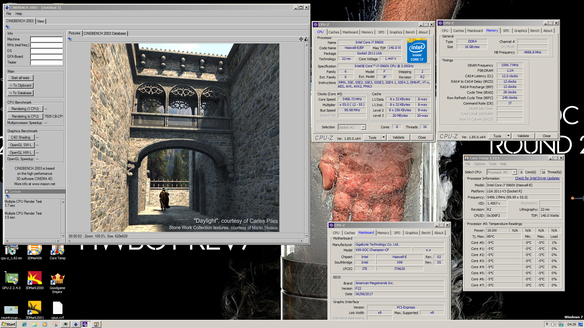Open the volume speaker tray icon

[553, 324]
